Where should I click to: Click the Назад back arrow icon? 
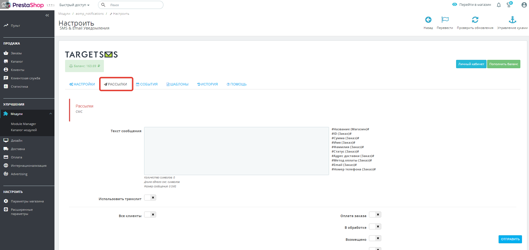point(428,20)
